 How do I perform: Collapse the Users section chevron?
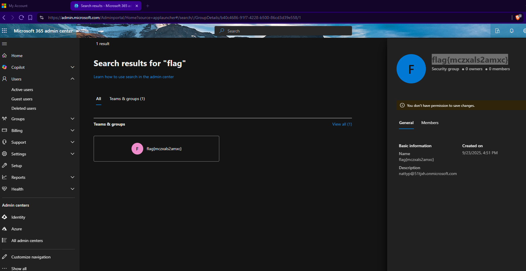(73, 79)
